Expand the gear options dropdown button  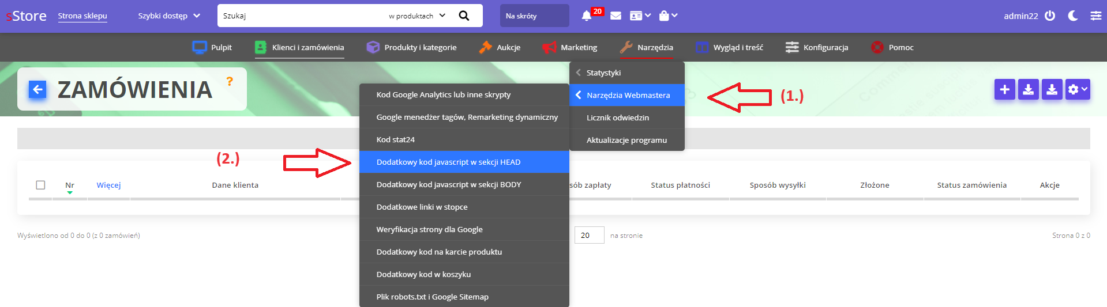point(1077,89)
